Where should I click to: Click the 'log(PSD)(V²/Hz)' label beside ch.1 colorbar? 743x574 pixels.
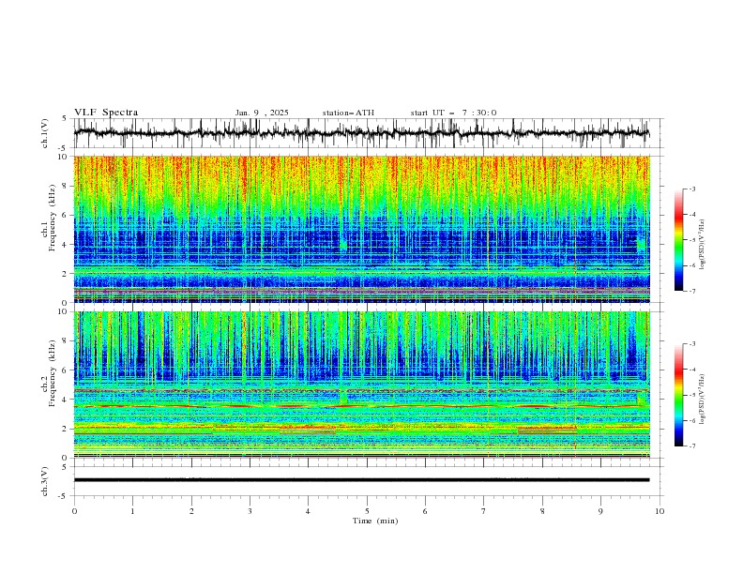[703, 245]
